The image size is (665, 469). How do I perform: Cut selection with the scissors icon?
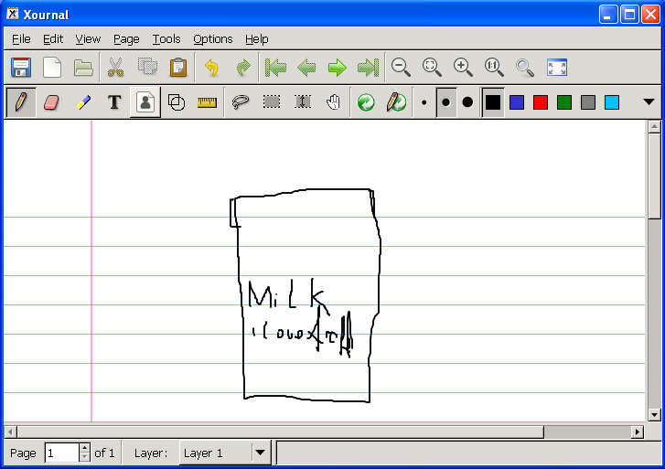coord(116,68)
